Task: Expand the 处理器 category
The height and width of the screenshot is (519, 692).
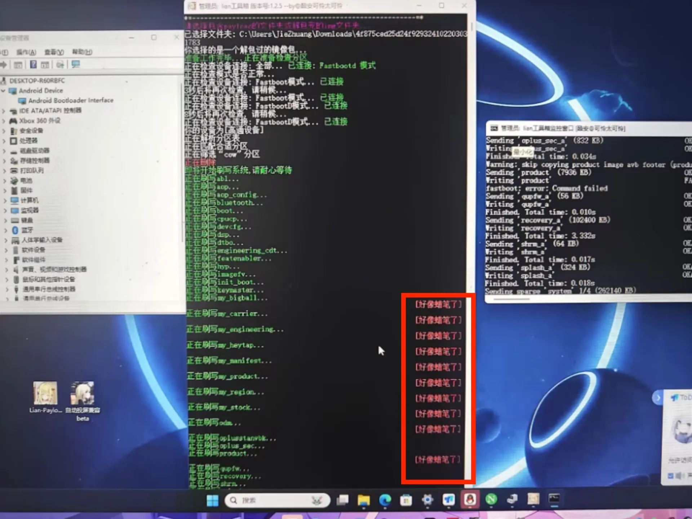Action: pos(4,141)
